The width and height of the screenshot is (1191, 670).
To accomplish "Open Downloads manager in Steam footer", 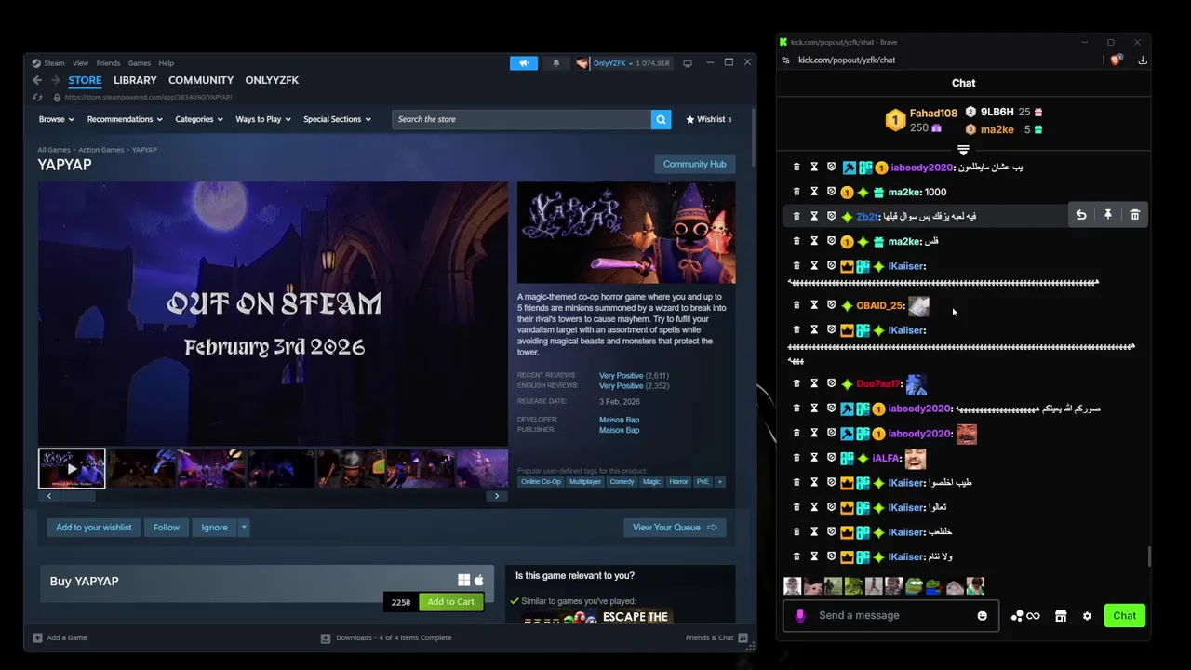I will click(385, 637).
